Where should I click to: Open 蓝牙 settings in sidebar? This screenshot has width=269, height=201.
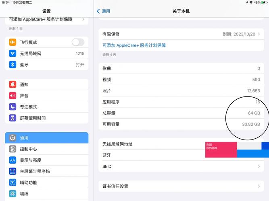(47, 64)
